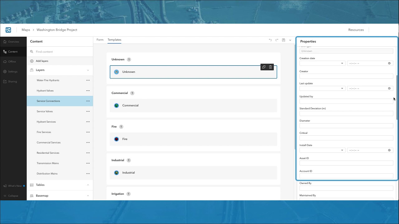This screenshot has width=399, height=224.
Task: Open the Resources link
Action: click(356, 30)
